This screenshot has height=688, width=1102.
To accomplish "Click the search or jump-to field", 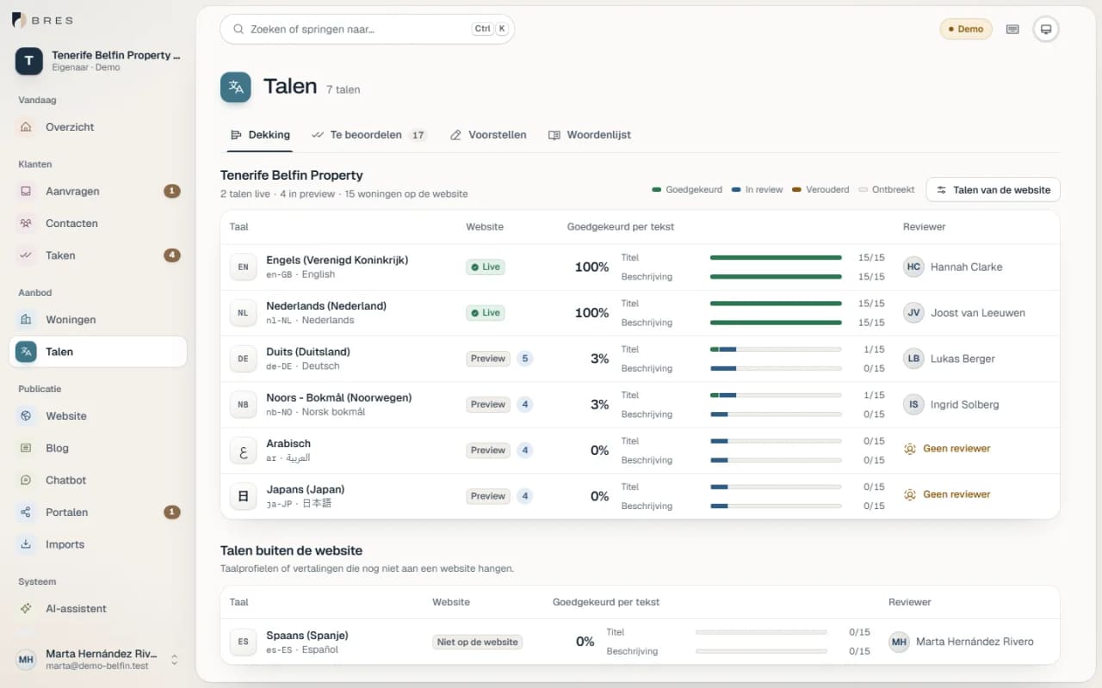I will click(368, 29).
